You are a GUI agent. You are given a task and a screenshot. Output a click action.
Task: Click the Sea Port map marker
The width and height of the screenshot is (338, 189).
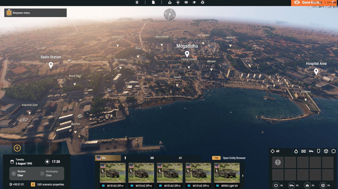pos(75,132)
